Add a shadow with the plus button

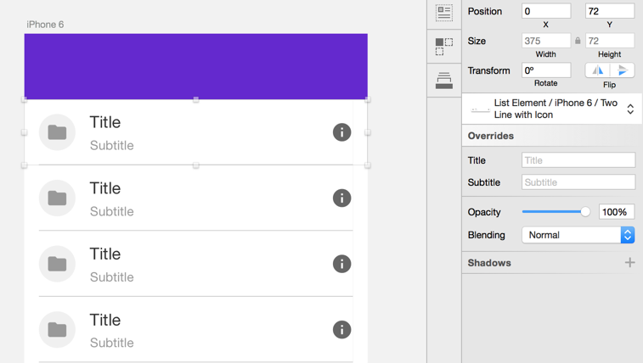pyautogui.click(x=629, y=263)
